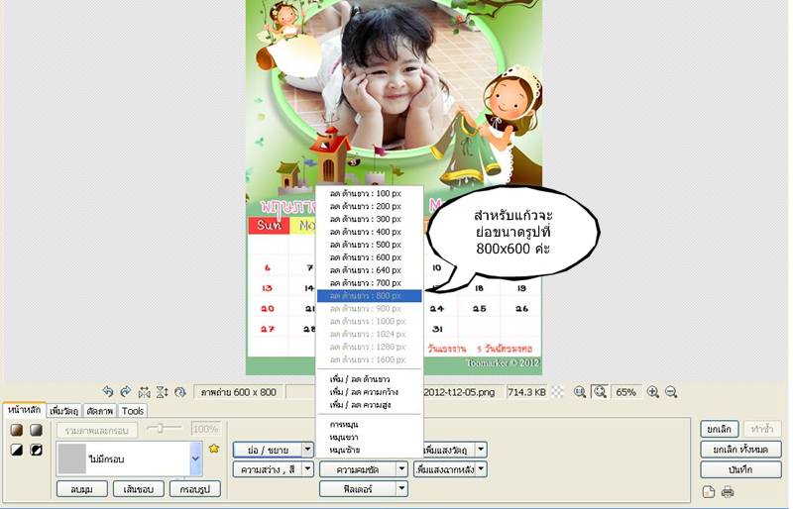Click the ฟิลเตอร์ filter button
This screenshot has width=793, height=509.
point(358,489)
